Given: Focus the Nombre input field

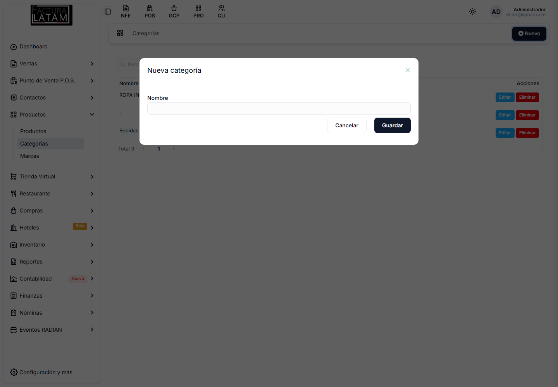Looking at the screenshot, I should [x=279, y=108].
